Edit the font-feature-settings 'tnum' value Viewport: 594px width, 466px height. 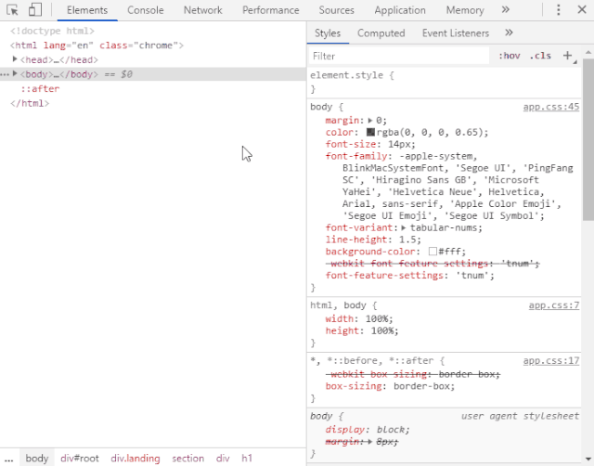[x=472, y=276]
